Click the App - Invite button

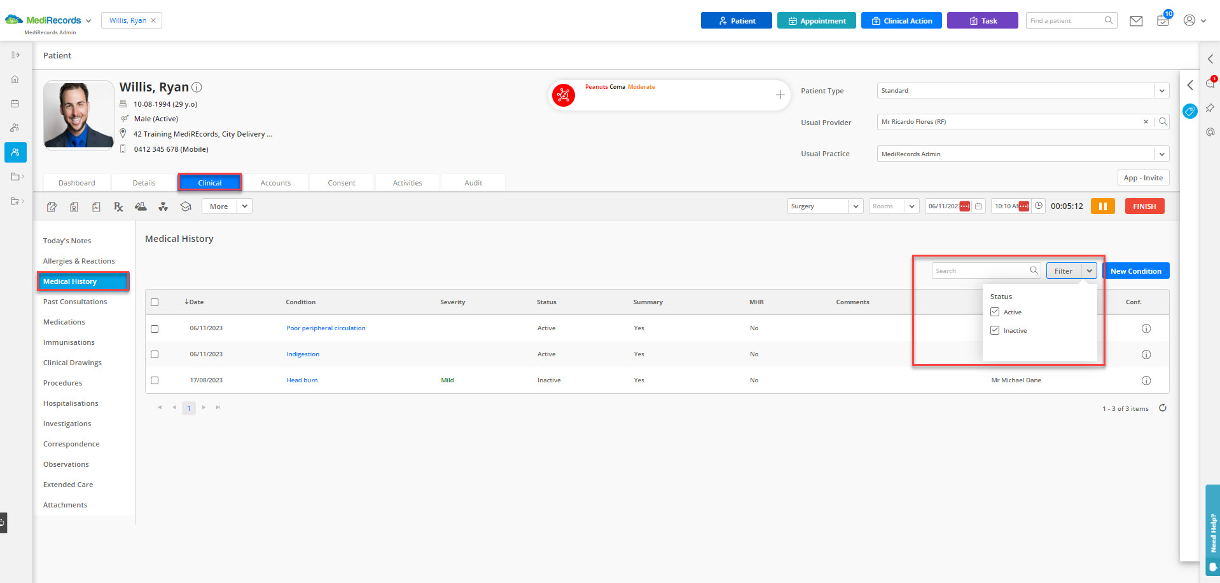pyautogui.click(x=1143, y=178)
